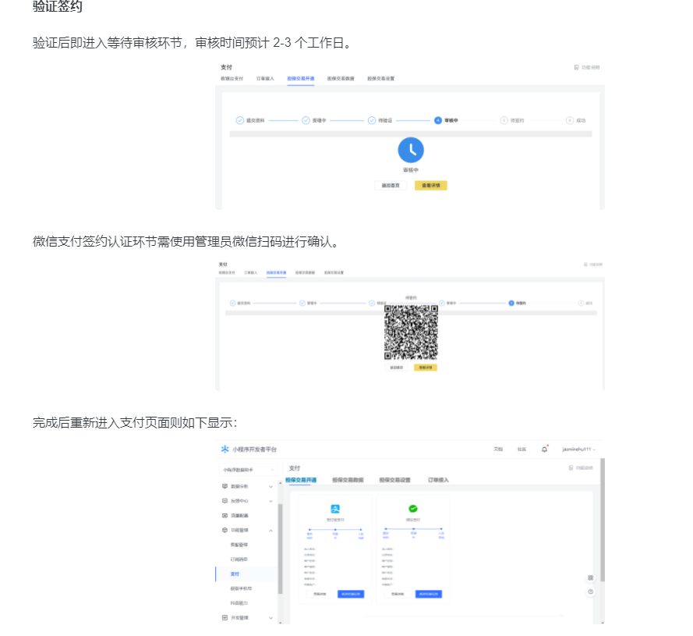693x636 pixels.
Task: Select 担保交易设置 tab in the developer platform screenshot
Action: click(x=394, y=480)
